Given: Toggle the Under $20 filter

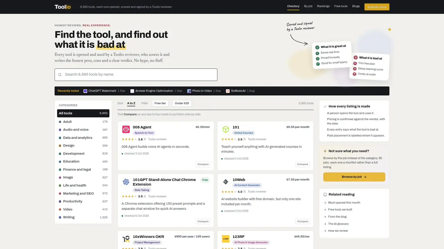Looking at the screenshot, I should click(x=182, y=103).
